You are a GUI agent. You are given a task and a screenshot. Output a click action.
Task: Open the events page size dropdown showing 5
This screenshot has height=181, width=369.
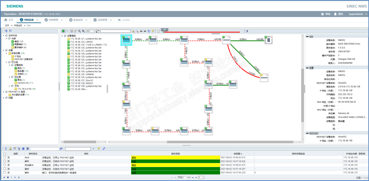201,177
